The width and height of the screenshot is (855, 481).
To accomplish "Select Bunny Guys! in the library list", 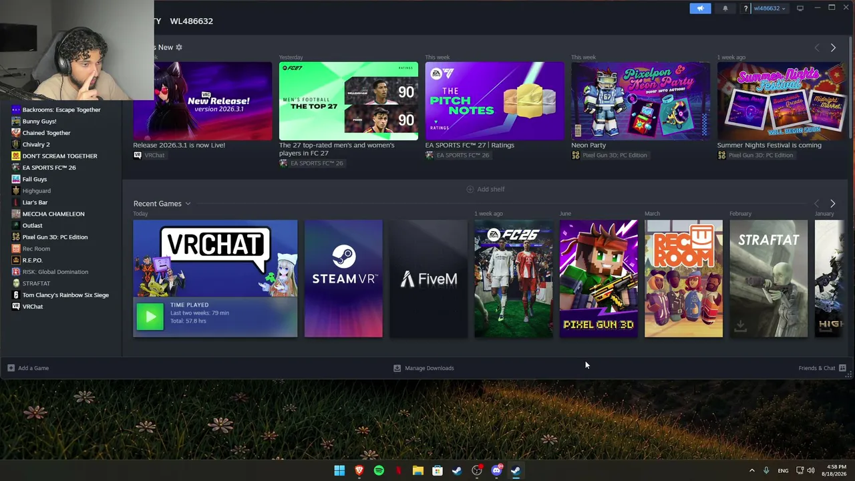I will click(x=39, y=121).
